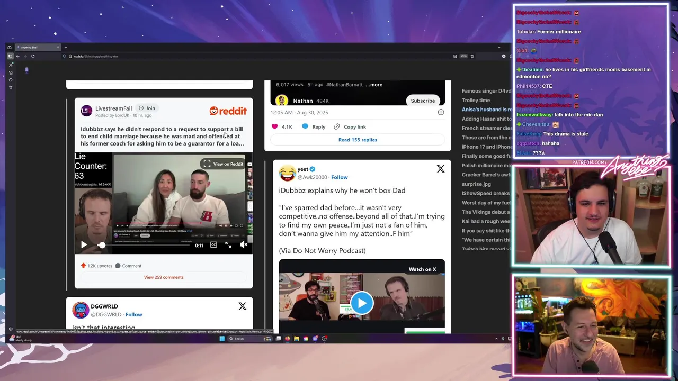Toggle fullscreen on the Reddit video
The height and width of the screenshot is (381, 678).
(x=228, y=245)
